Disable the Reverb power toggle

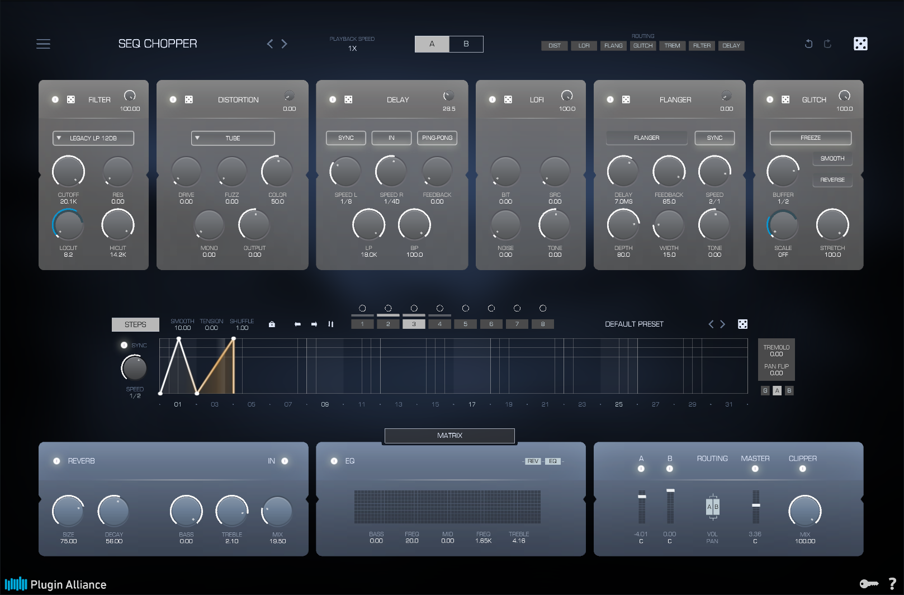tap(56, 461)
